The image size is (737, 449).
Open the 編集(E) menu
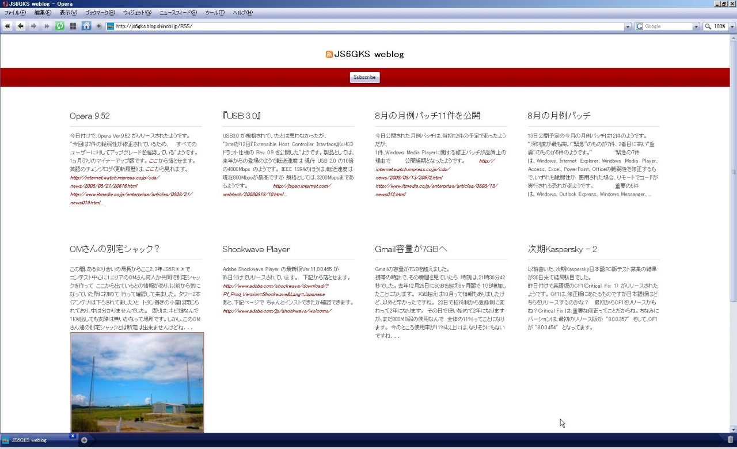coord(43,13)
